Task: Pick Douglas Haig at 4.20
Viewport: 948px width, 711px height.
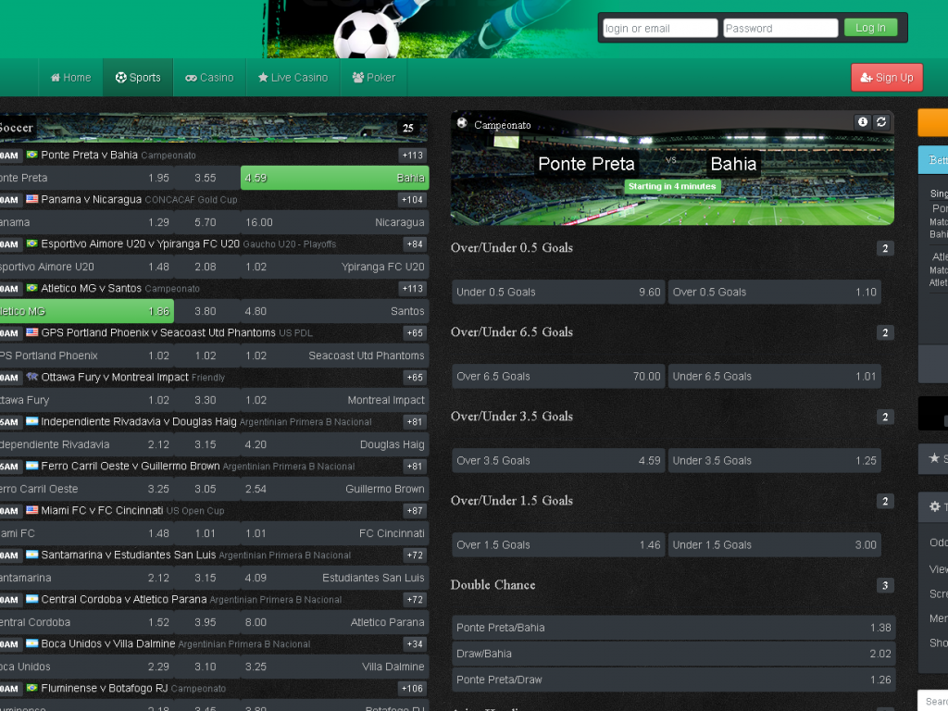Action: pos(334,444)
